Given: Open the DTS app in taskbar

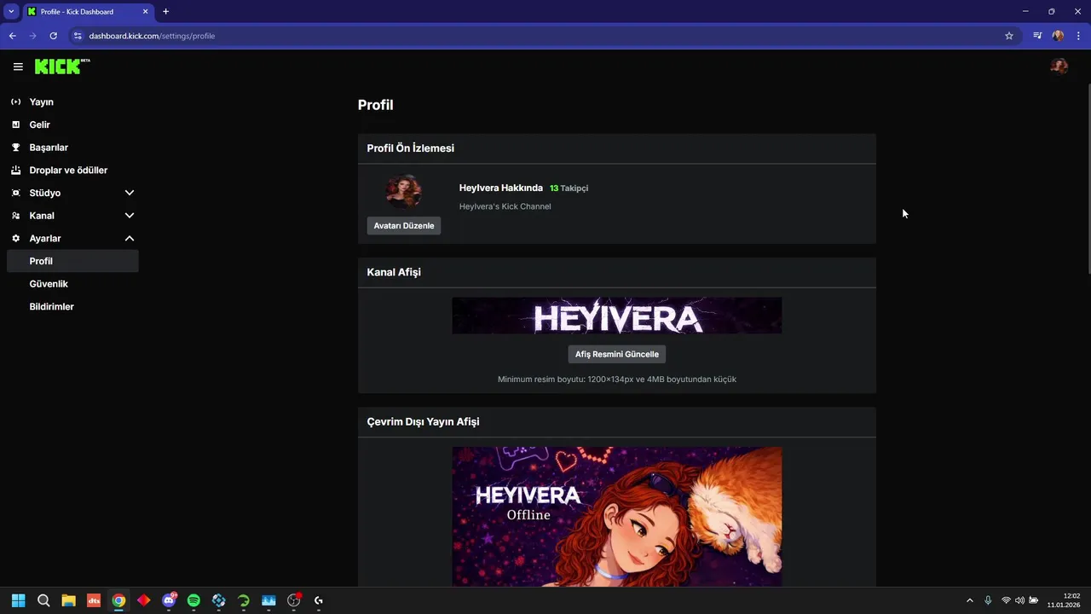Looking at the screenshot, I should [94, 600].
